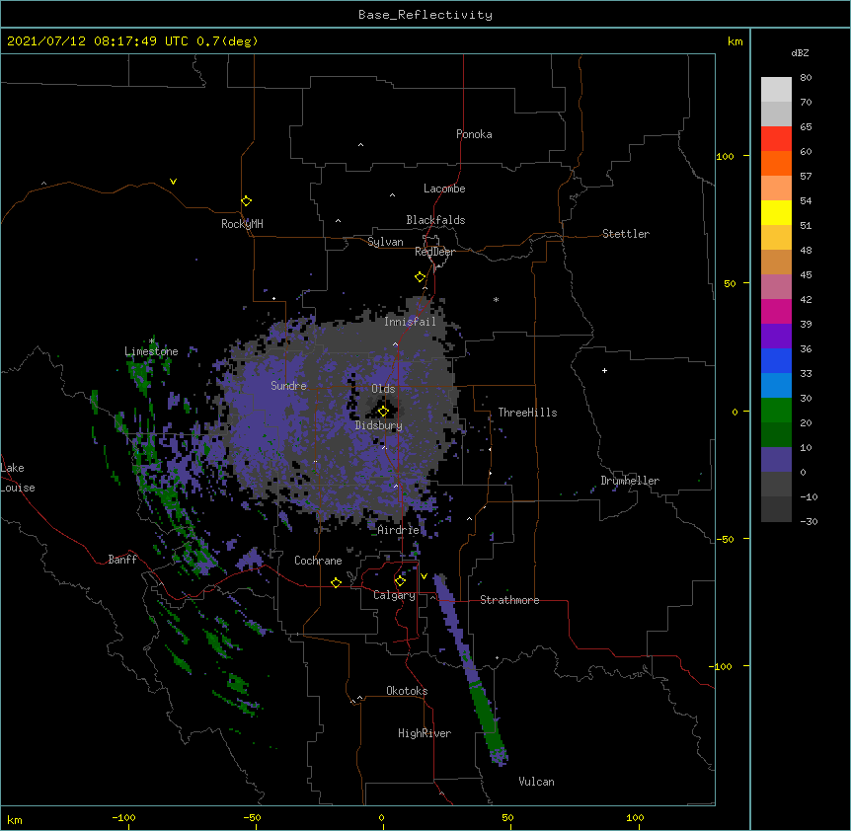Click the Banff label
Viewport: 851px width, 831px height.
[x=122, y=560]
